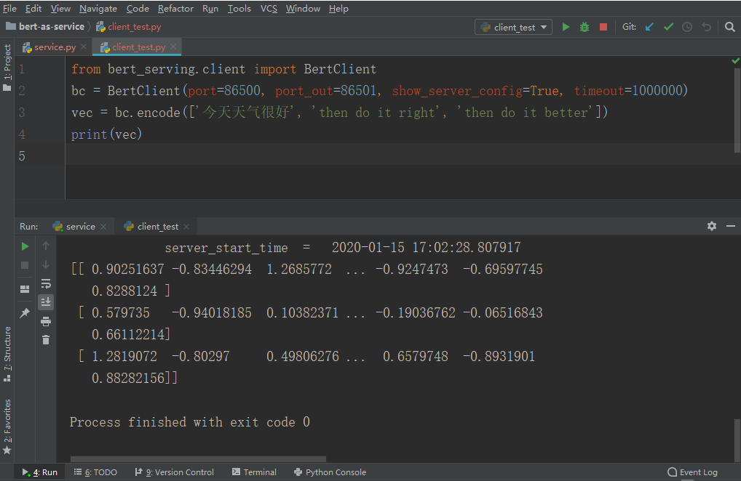Viewport: 741px width, 481px height.
Task: Restore default layout in Run window
Action: pos(24,286)
